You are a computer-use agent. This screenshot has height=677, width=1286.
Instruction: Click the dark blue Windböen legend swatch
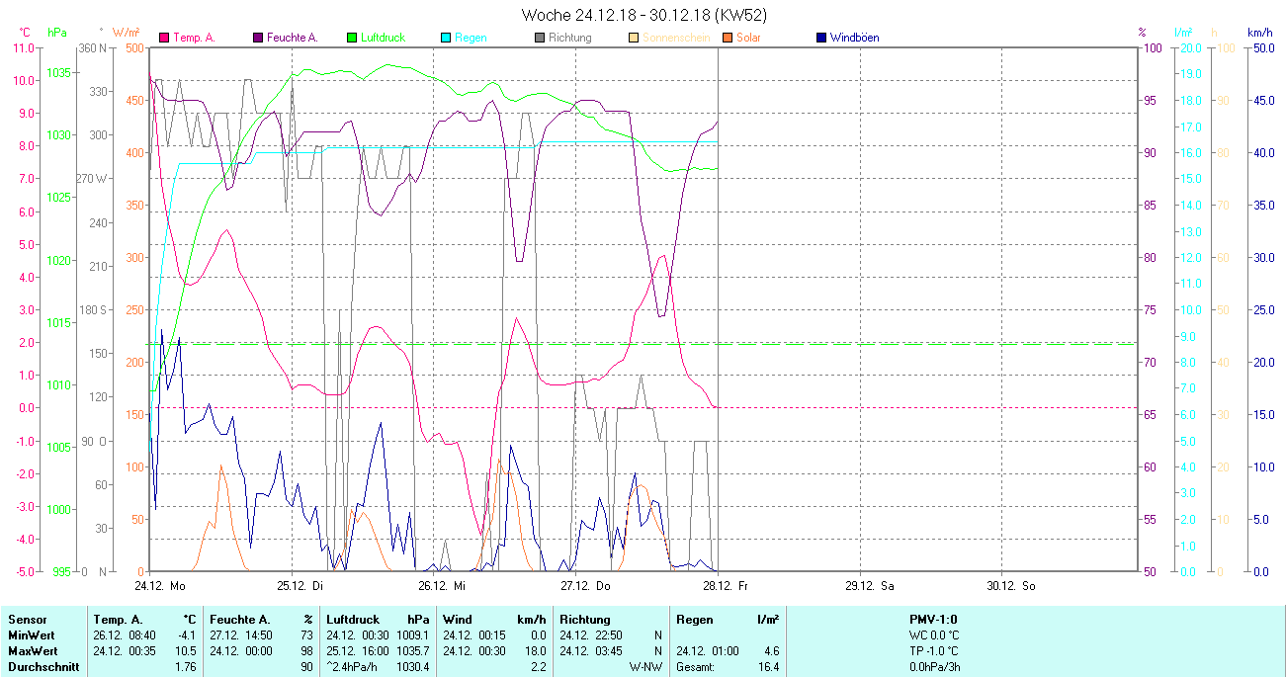(821, 38)
